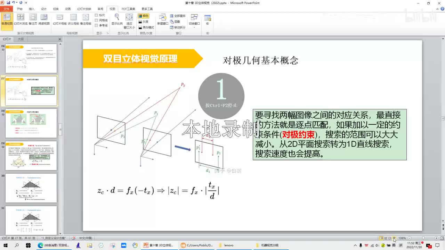Click the green epipolar constraint text box
The image size is (445, 250).
[330, 134]
